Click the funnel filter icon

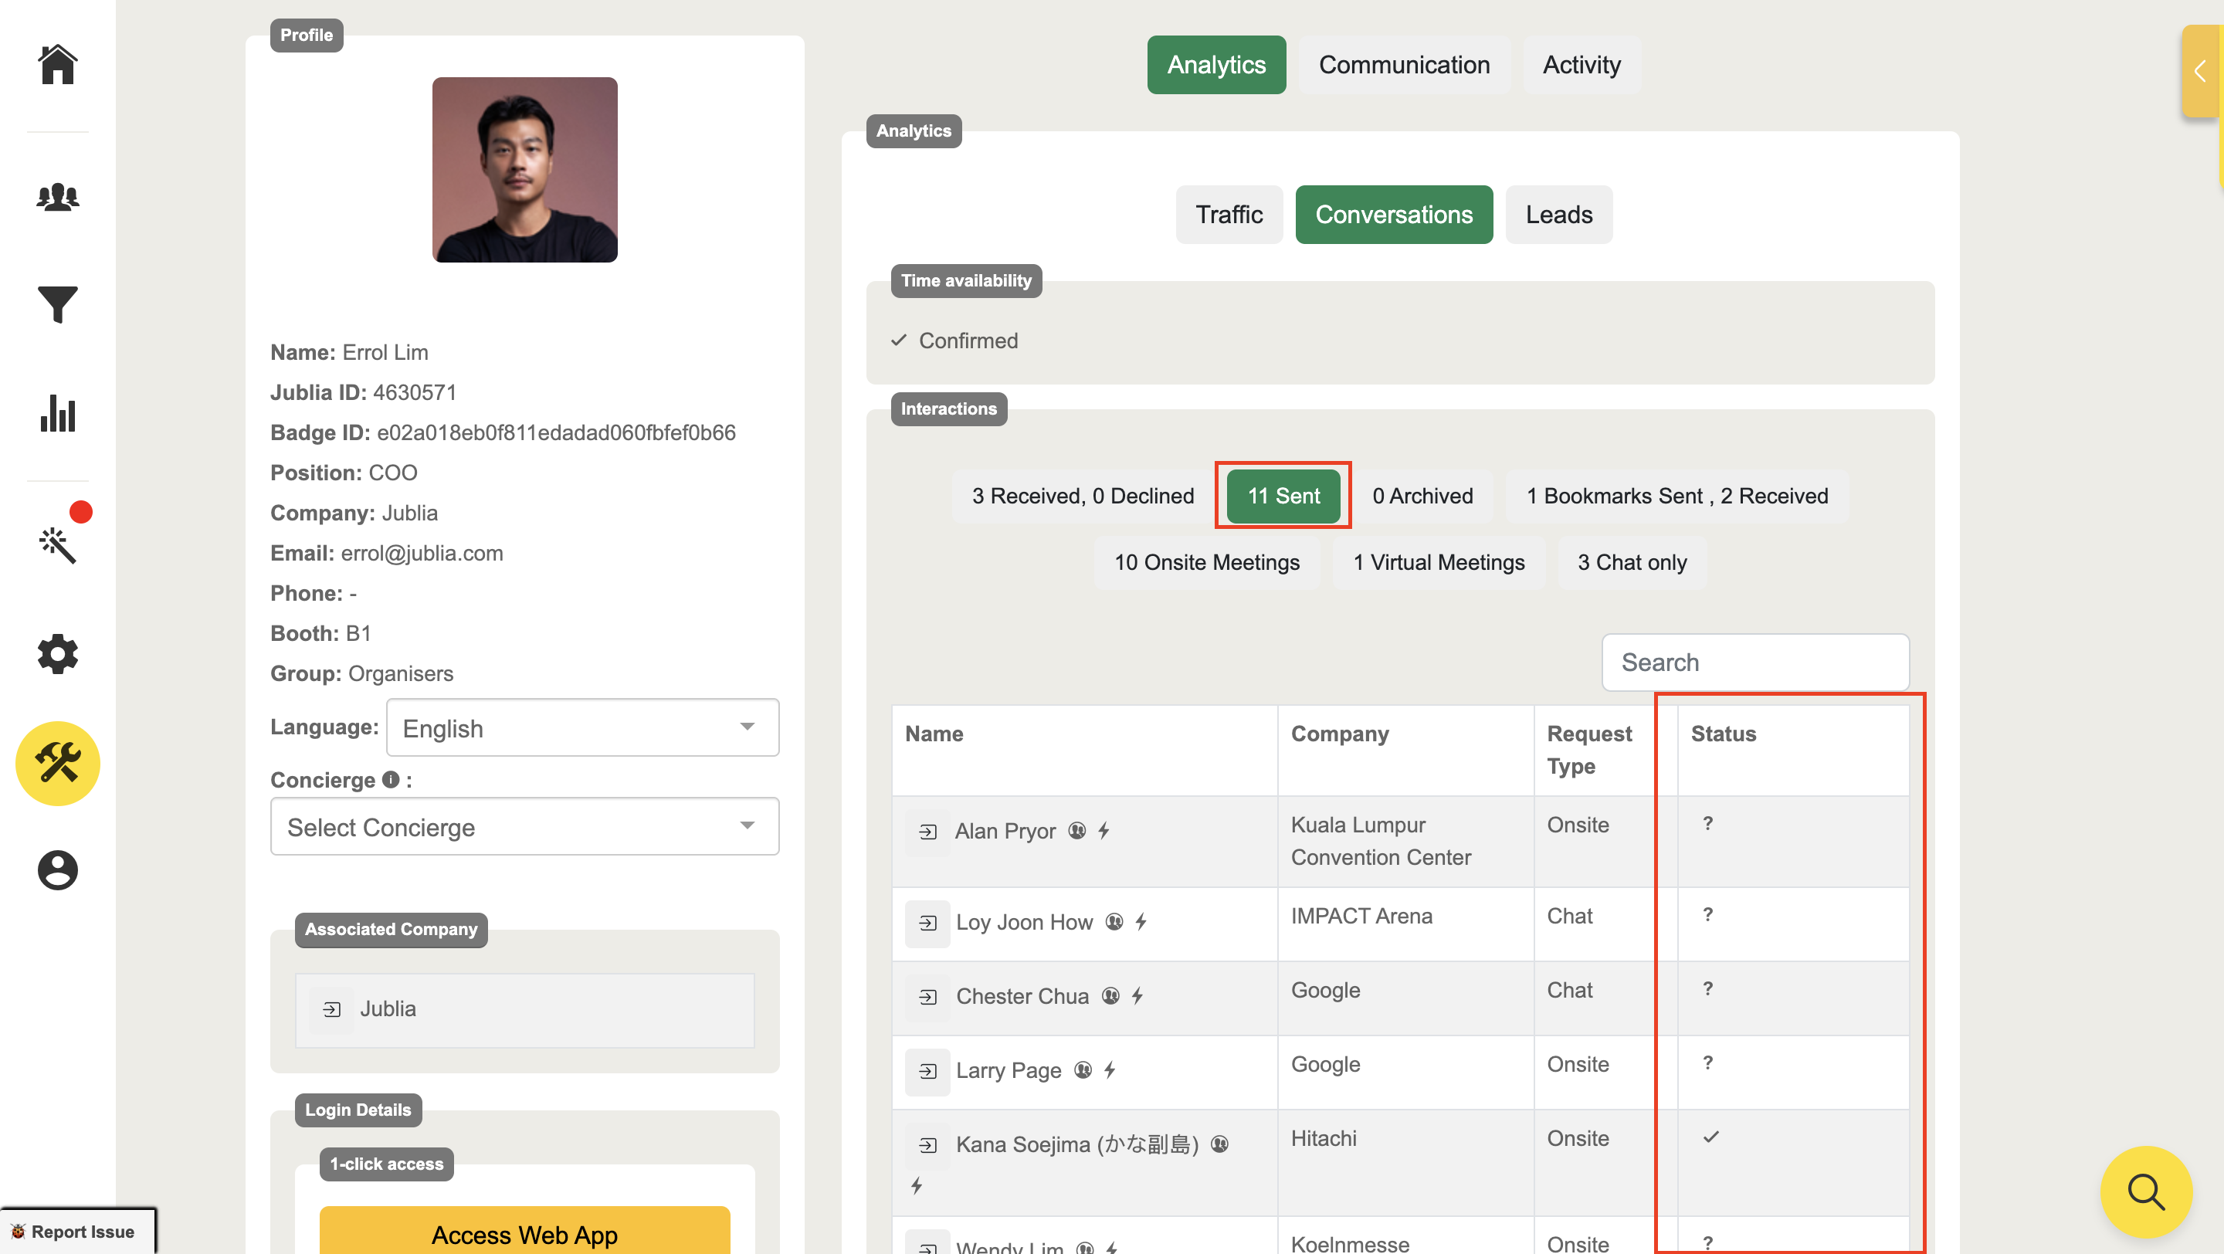click(x=58, y=305)
